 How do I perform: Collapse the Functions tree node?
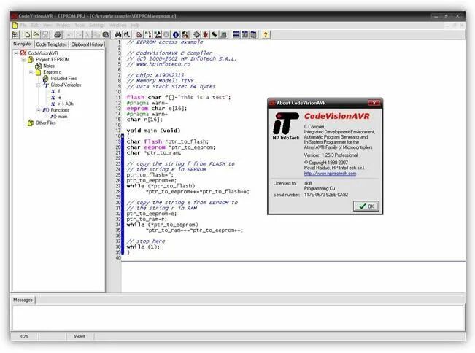(39, 110)
